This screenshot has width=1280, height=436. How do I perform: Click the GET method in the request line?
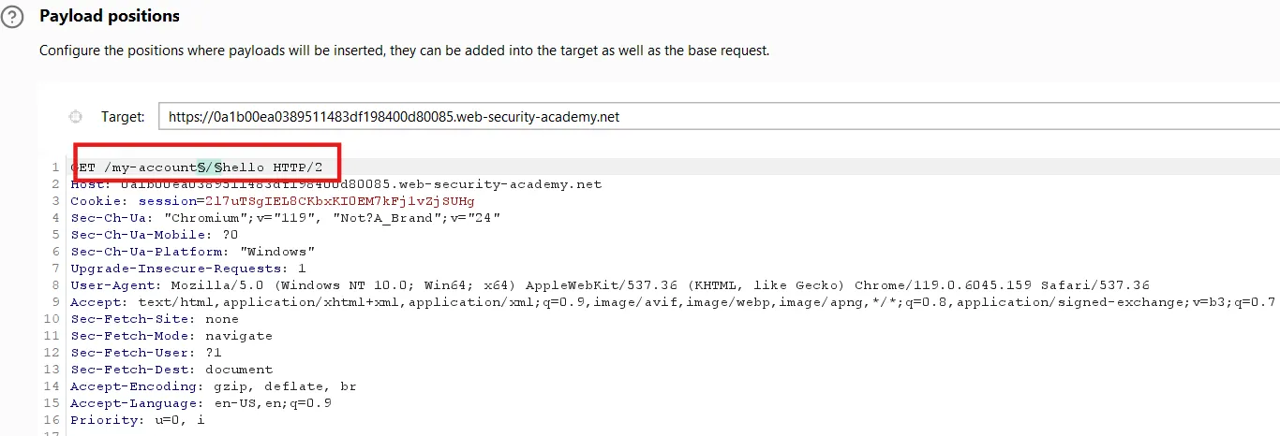click(x=83, y=167)
